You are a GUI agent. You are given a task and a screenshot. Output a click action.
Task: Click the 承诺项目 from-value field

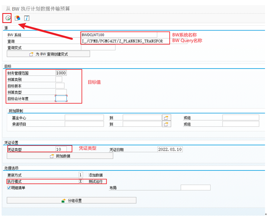[x=84, y=124]
